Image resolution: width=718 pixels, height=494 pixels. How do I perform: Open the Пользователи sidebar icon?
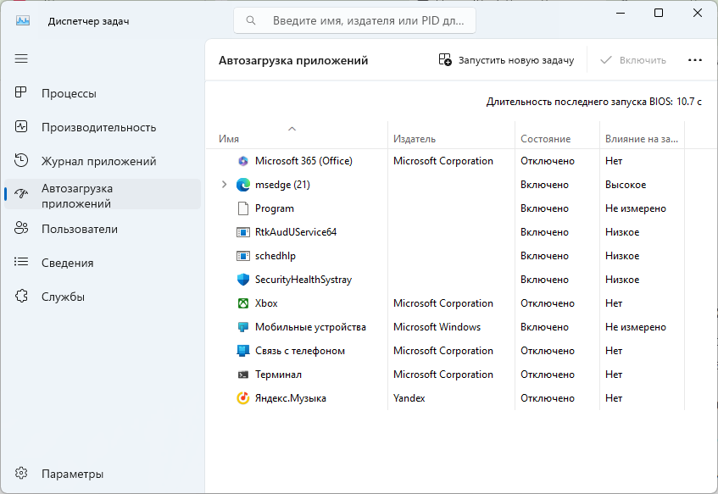22,229
